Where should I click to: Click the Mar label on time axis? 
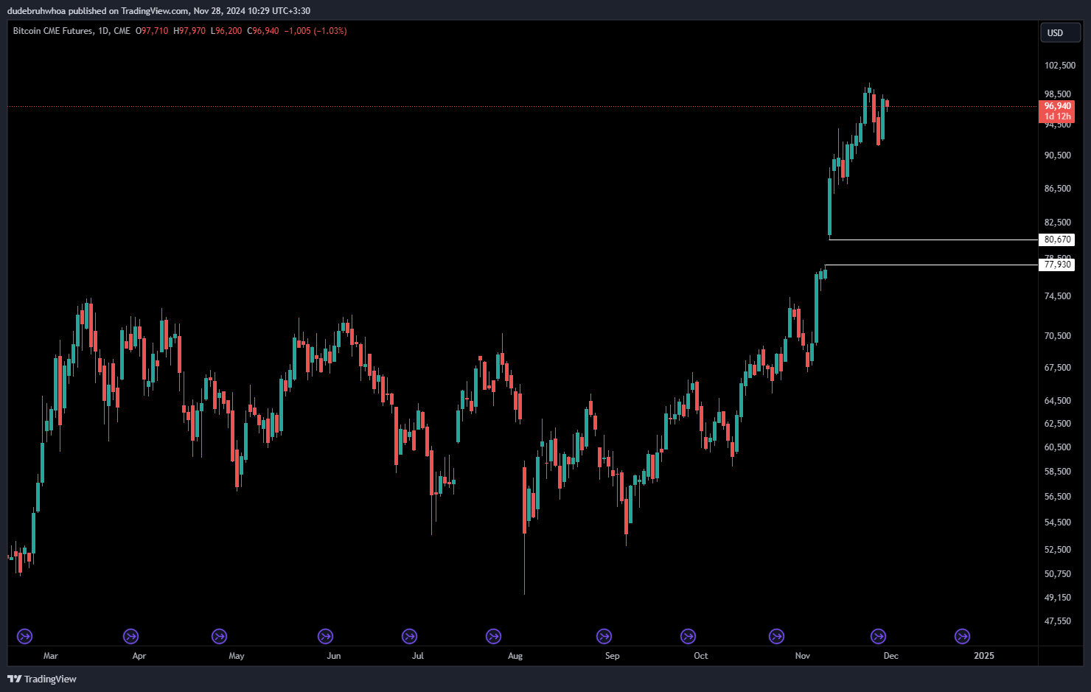pos(51,656)
